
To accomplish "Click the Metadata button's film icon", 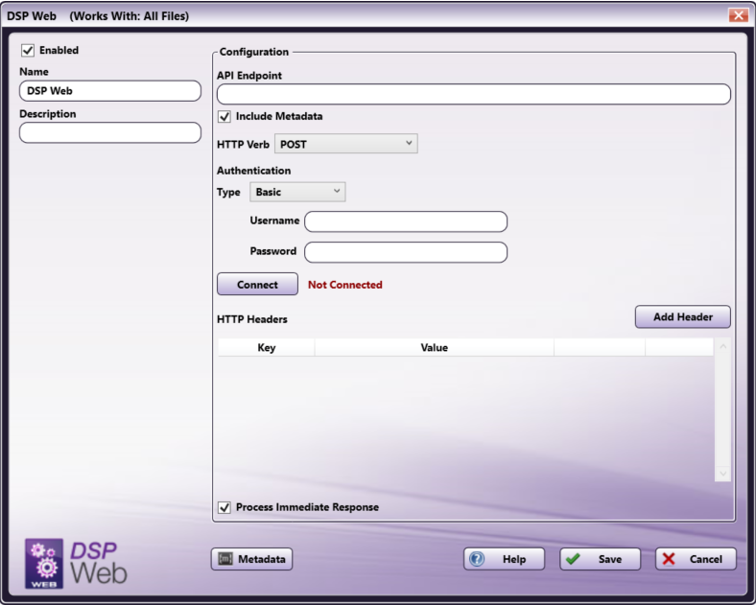I will (224, 559).
